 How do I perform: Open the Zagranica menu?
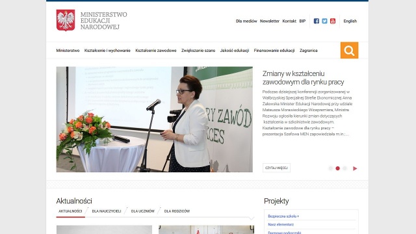(308, 51)
